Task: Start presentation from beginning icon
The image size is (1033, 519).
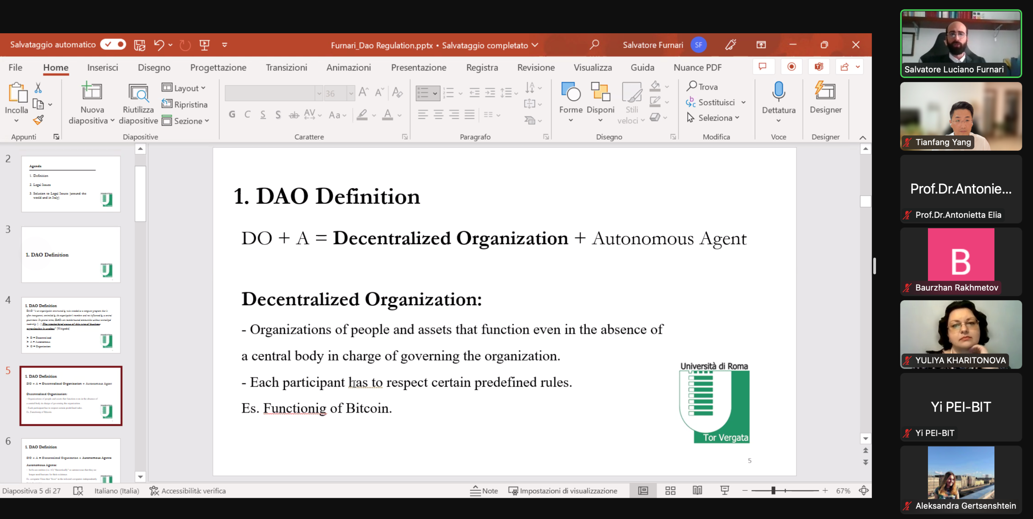Action: [x=205, y=45]
